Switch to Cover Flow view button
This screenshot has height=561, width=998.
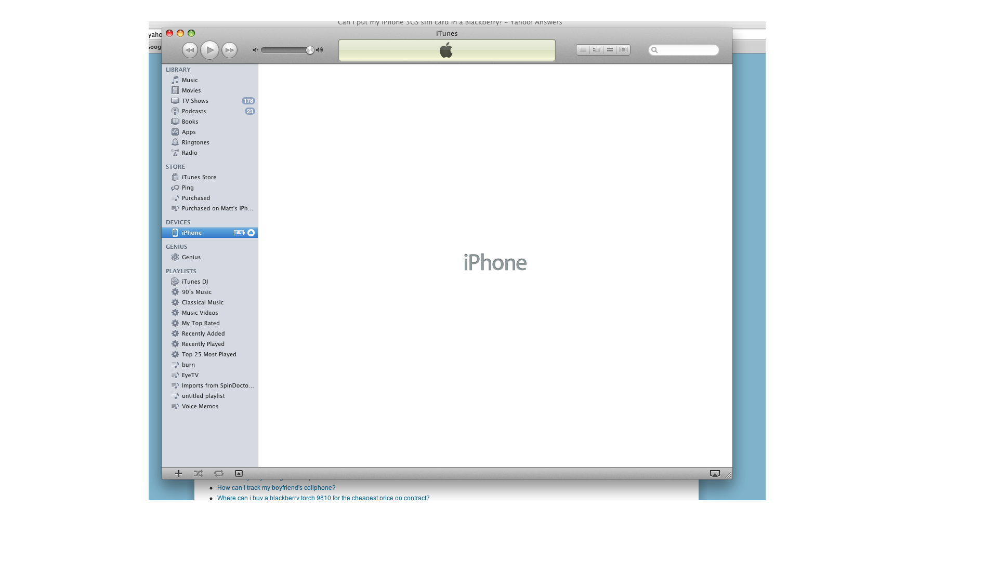(623, 50)
